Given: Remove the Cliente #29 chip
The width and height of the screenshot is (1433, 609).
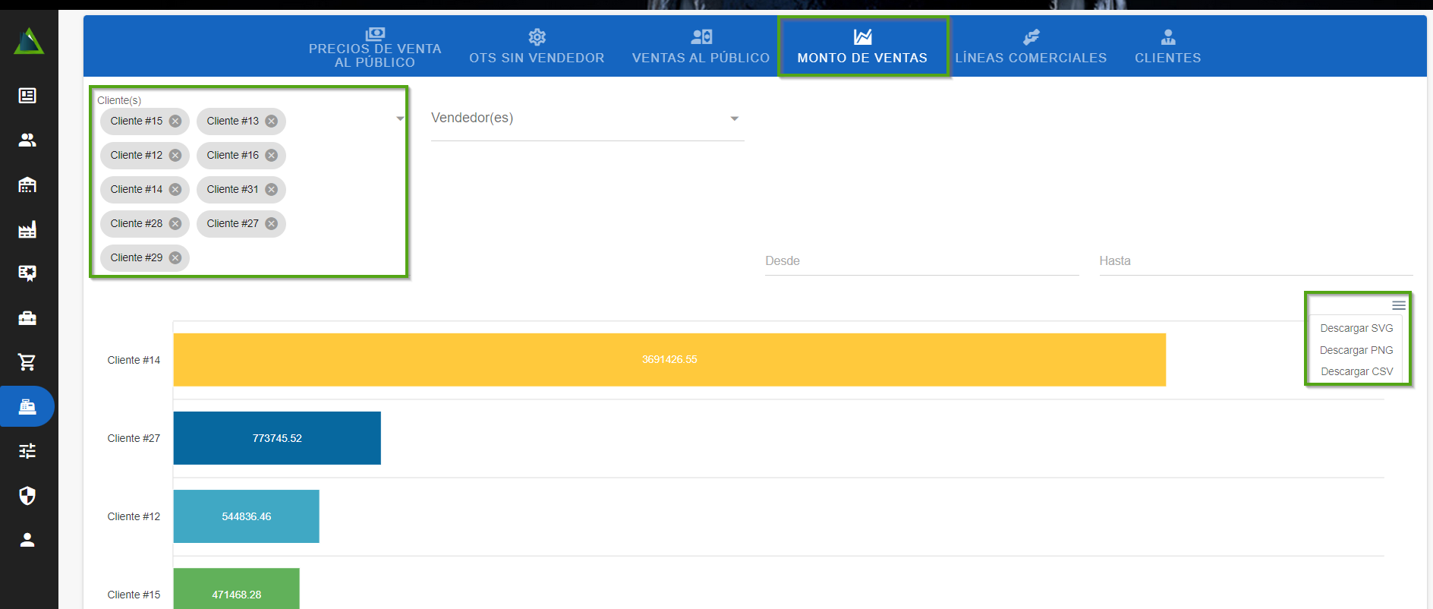Looking at the screenshot, I should [175, 258].
